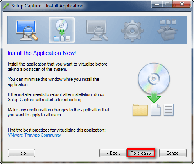Click the Prescan monitor magnifier step icon
The height and width of the screenshot is (164, 194).
click(27, 30)
